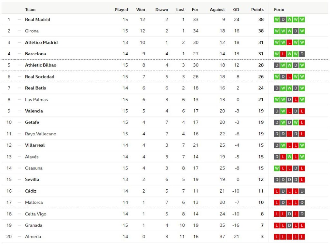This screenshot has height=245, width=330.
Task: Click Atlético Madrid's loss form badge
Action: (289, 42)
